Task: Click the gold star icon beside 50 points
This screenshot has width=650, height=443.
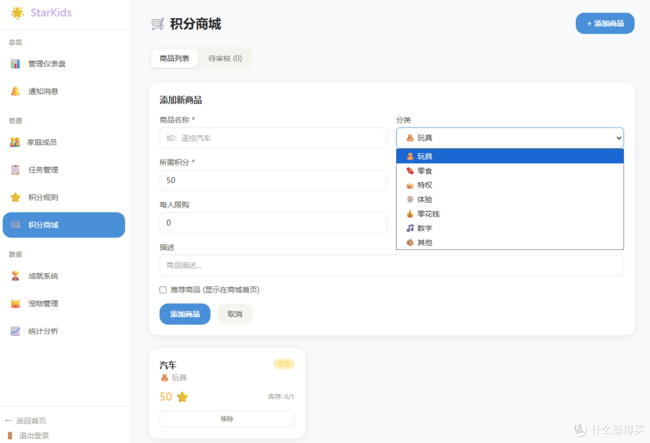Action: pyautogui.click(x=182, y=397)
